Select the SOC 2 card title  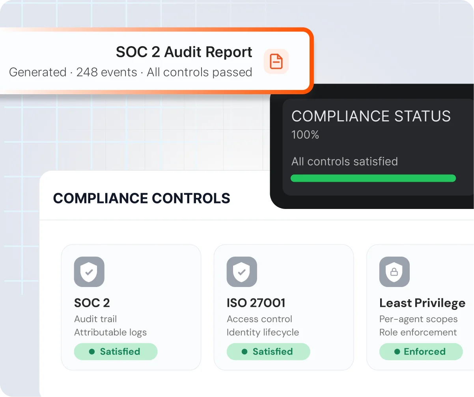click(92, 303)
